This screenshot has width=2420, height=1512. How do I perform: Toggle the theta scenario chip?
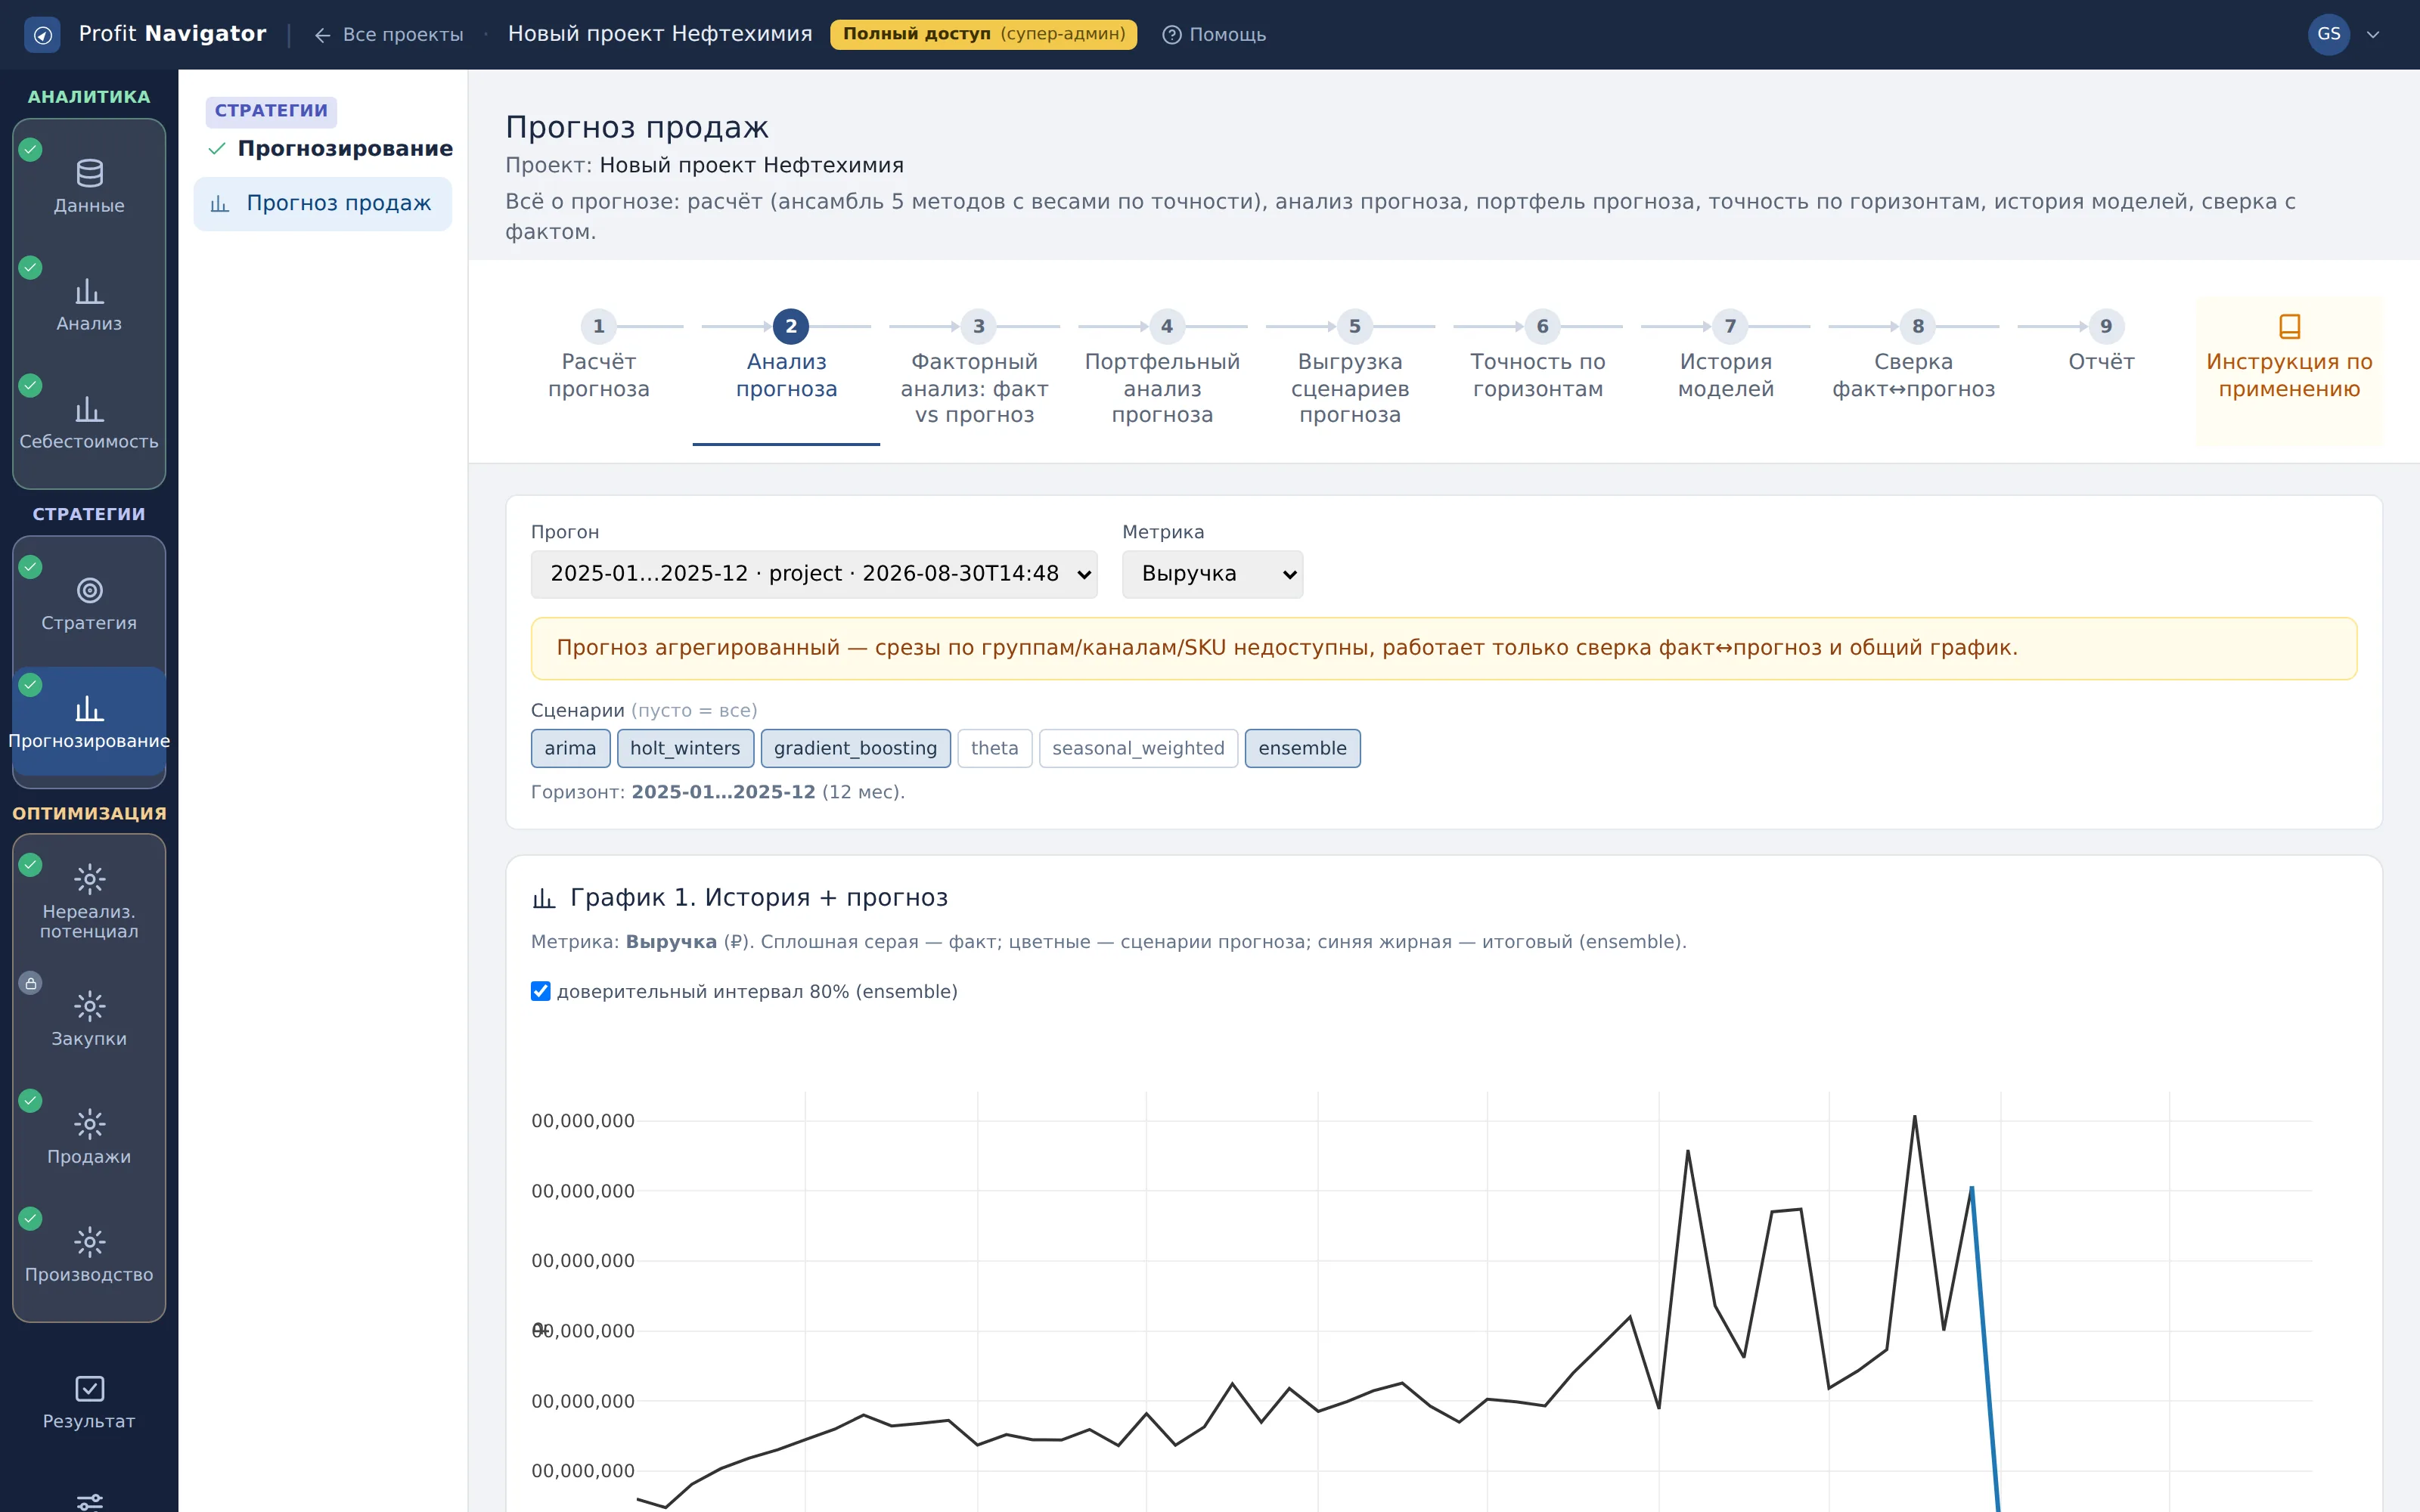coord(994,748)
